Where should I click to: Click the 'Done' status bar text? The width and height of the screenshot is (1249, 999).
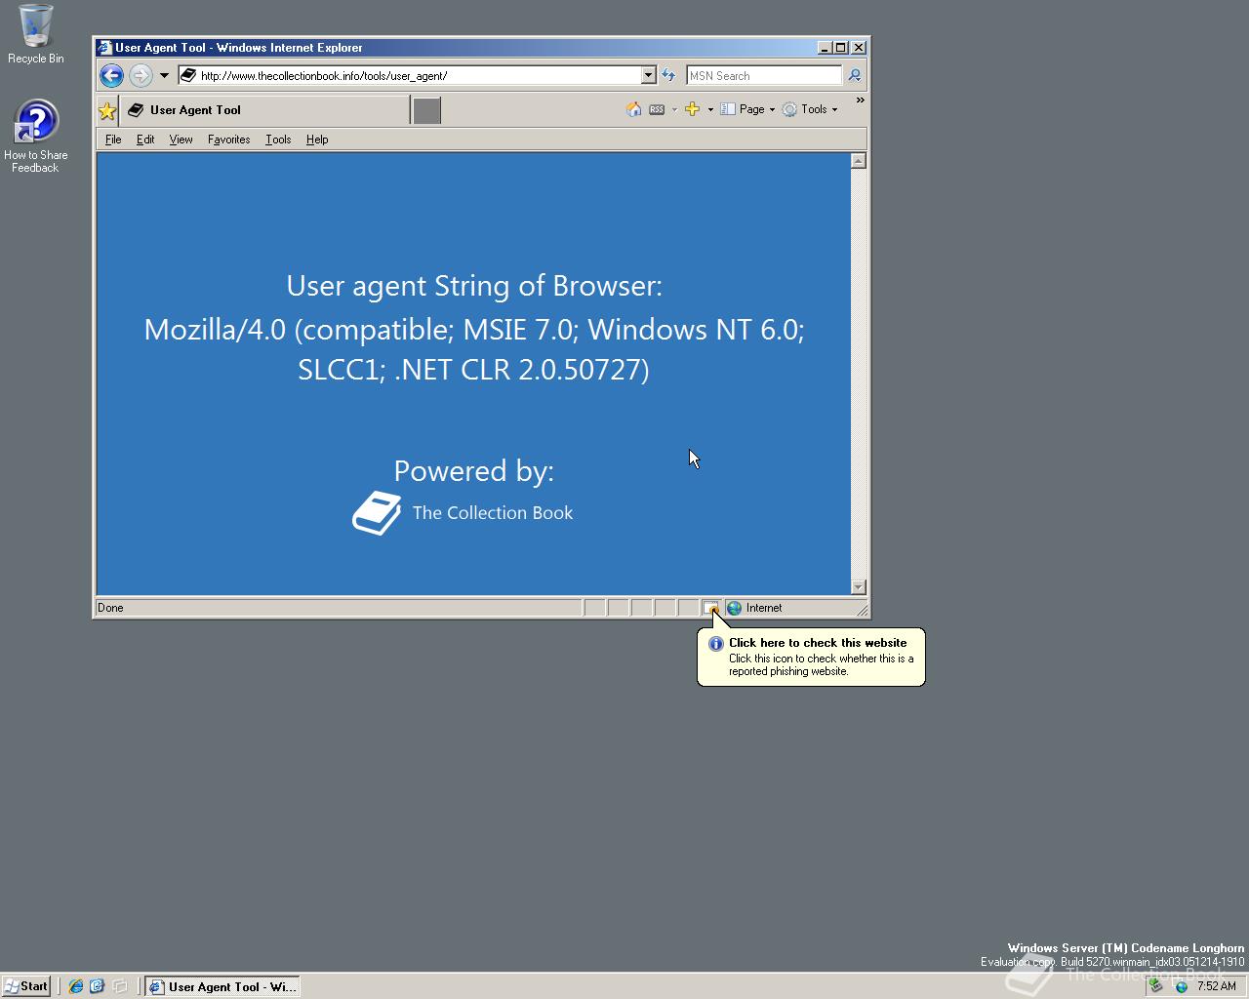click(x=110, y=608)
